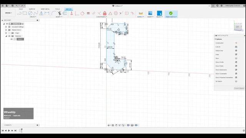Open the Design workspace dropdown
Screen dimensions: 246x138
click(8, 13)
